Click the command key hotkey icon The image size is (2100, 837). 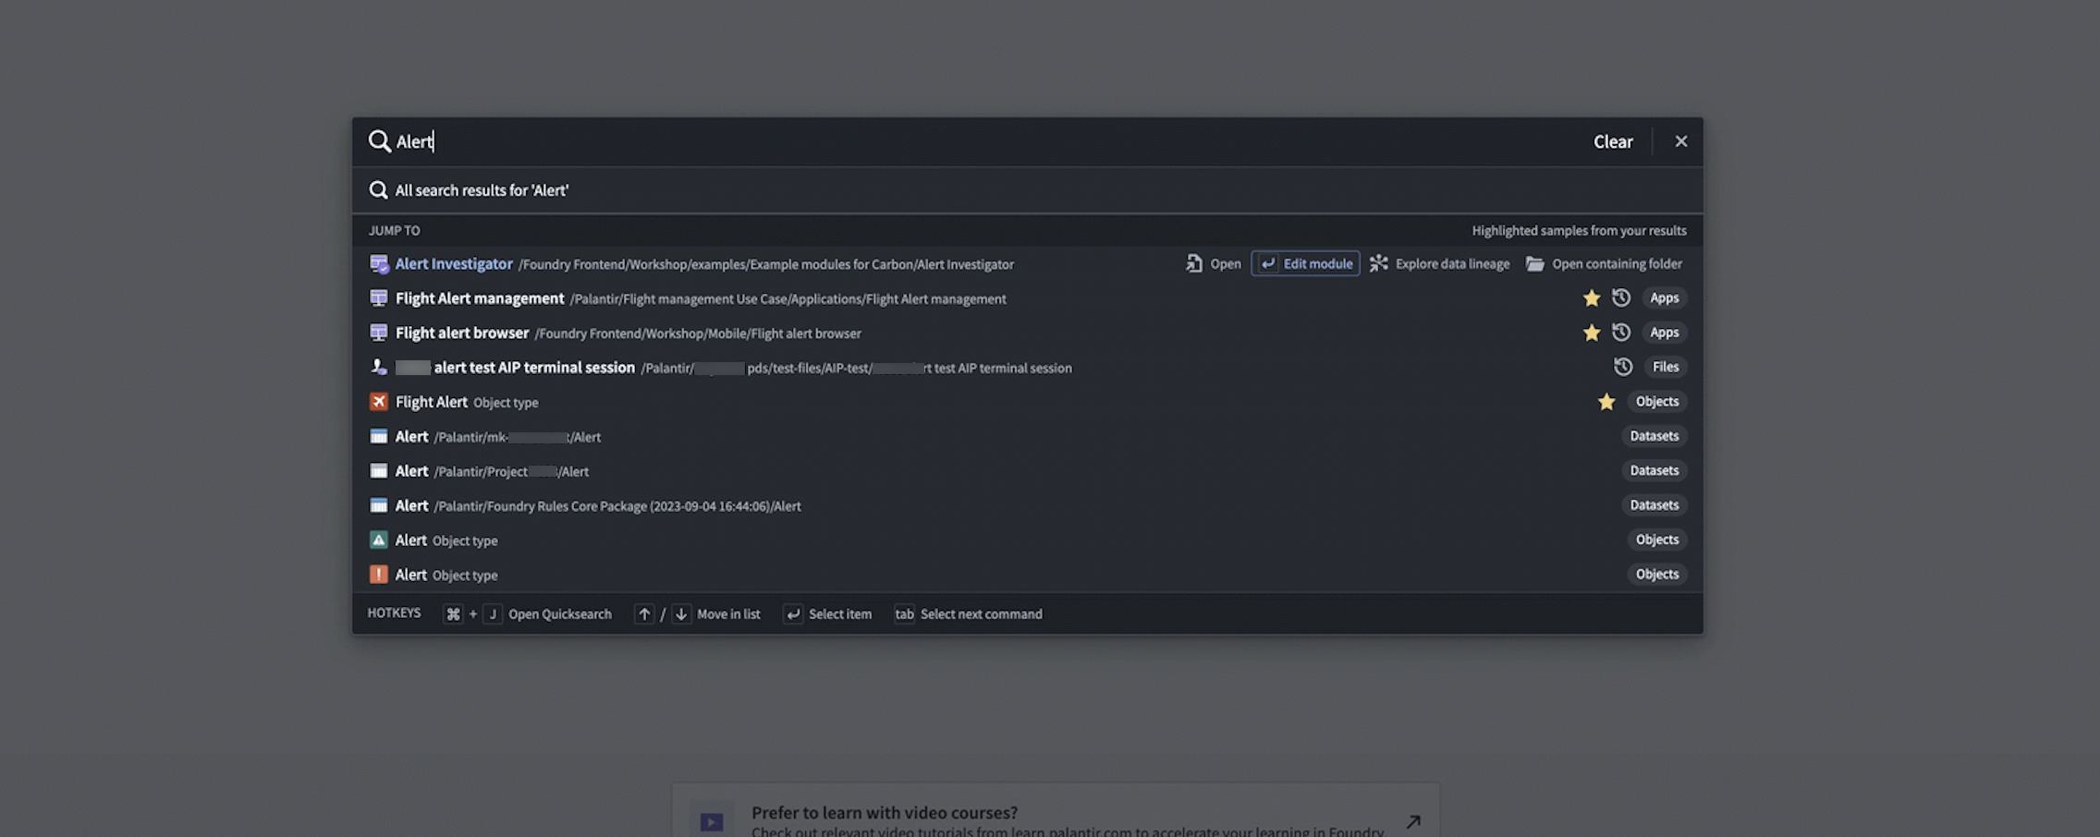click(x=453, y=614)
